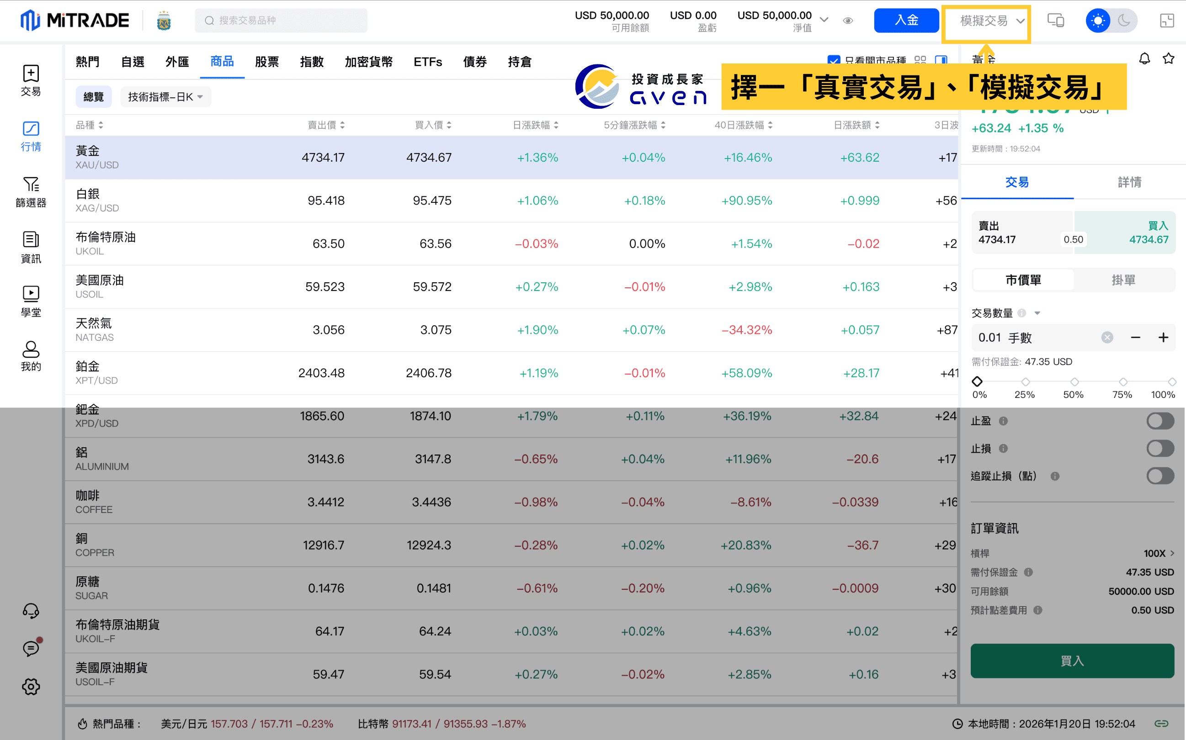
Task: Switch to the 商品 commodities tab
Action: (222, 62)
